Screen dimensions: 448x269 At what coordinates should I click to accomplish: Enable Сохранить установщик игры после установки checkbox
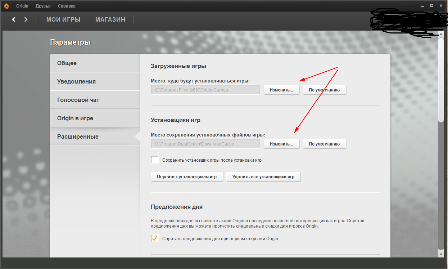pos(155,160)
